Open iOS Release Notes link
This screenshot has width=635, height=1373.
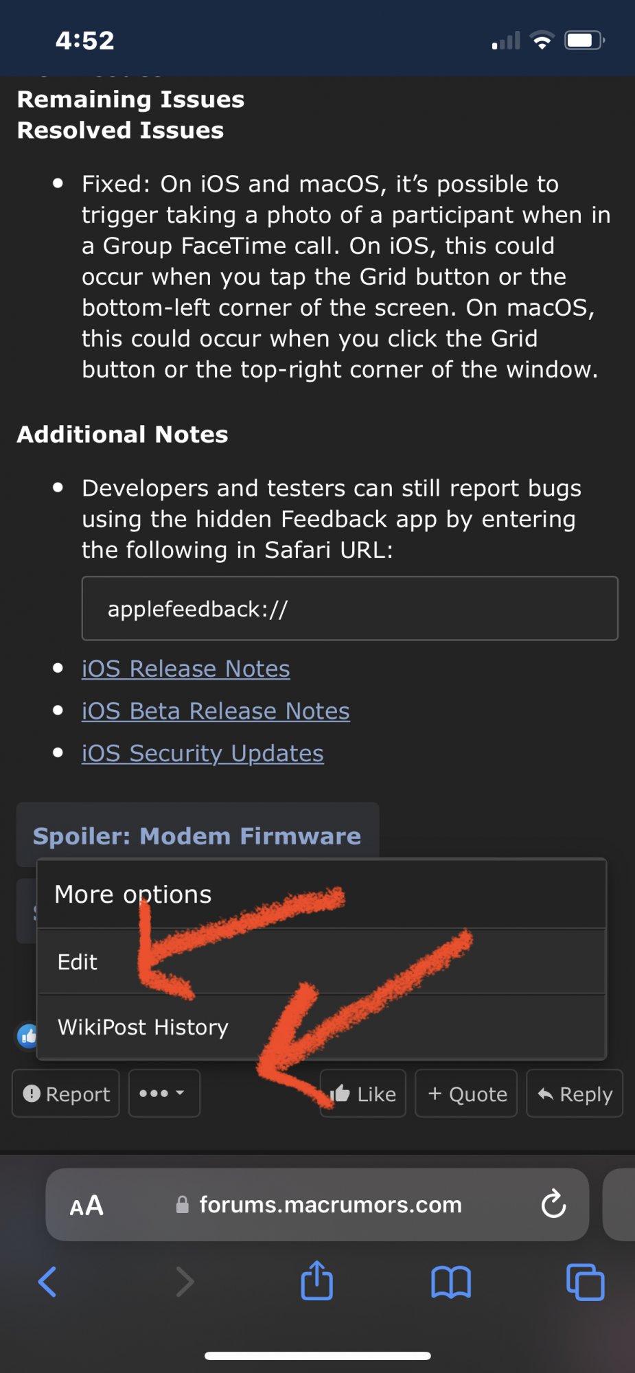pyautogui.click(x=185, y=669)
